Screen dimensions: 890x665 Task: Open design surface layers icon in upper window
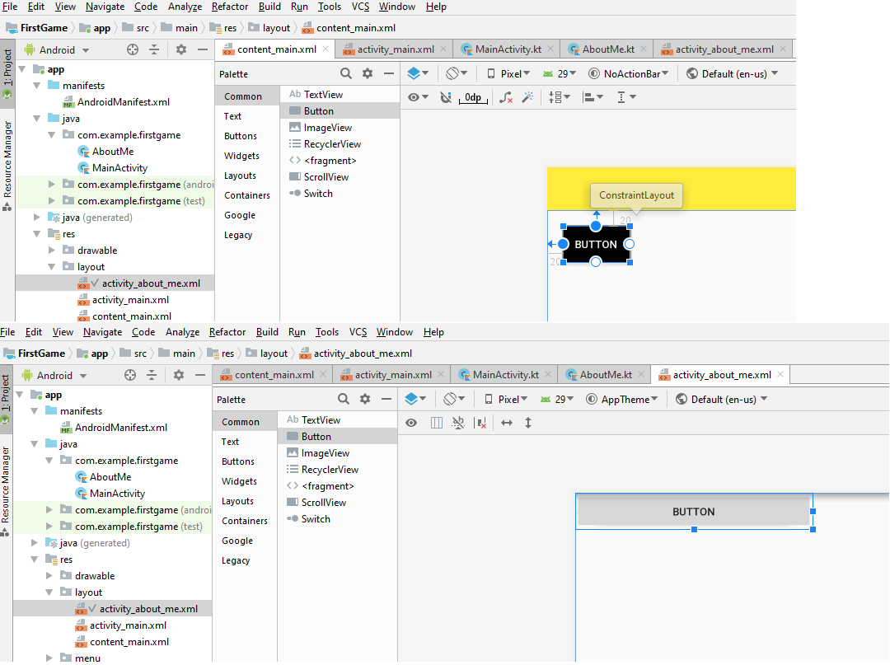click(418, 74)
